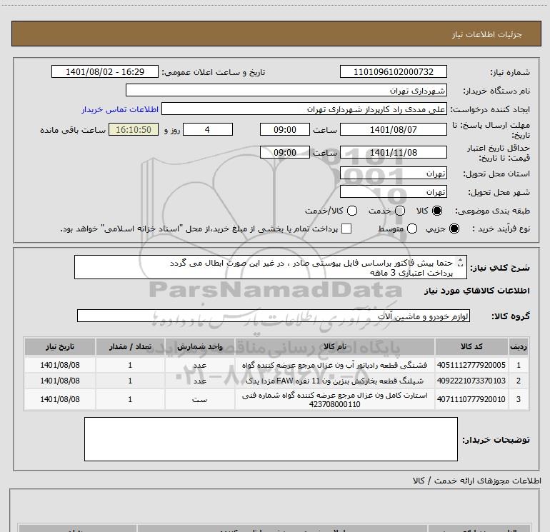Click radiator fuse item name in row 1
The height and width of the screenshot is (532, 550).
(x=334, y=365)
